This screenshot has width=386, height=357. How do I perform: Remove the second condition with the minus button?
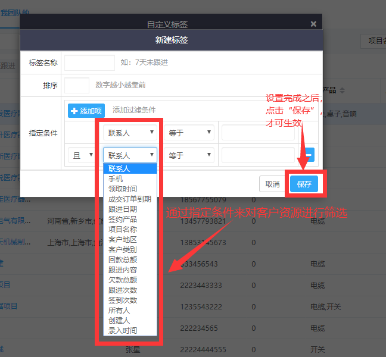point(310,155)
